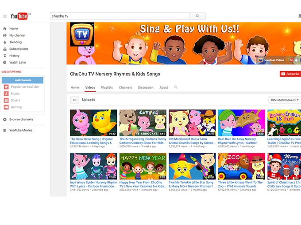Click the Uploads back arrow button
The width and height of the screenshot is (301, 225).
click(x=74, y=100)
